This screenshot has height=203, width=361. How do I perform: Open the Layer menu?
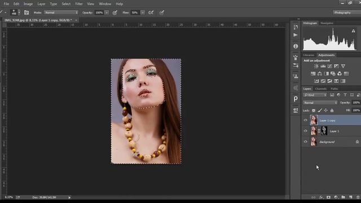[41, 4]
